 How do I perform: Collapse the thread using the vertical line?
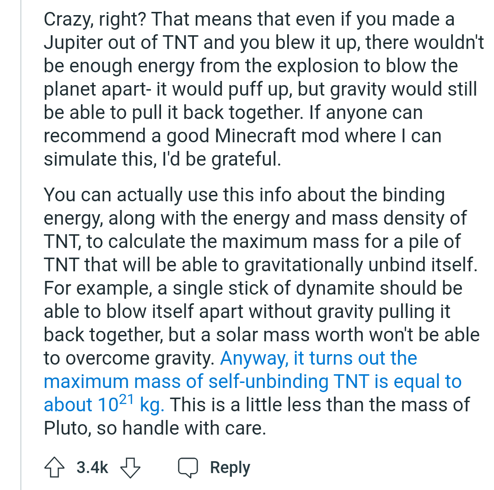[21, 245]
